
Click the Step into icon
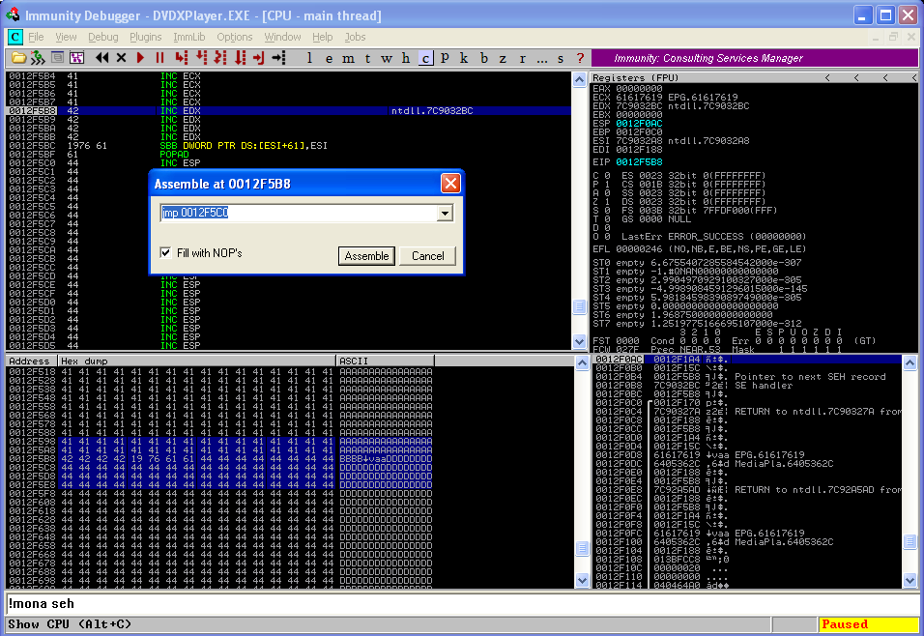click(x=182, y=58)
